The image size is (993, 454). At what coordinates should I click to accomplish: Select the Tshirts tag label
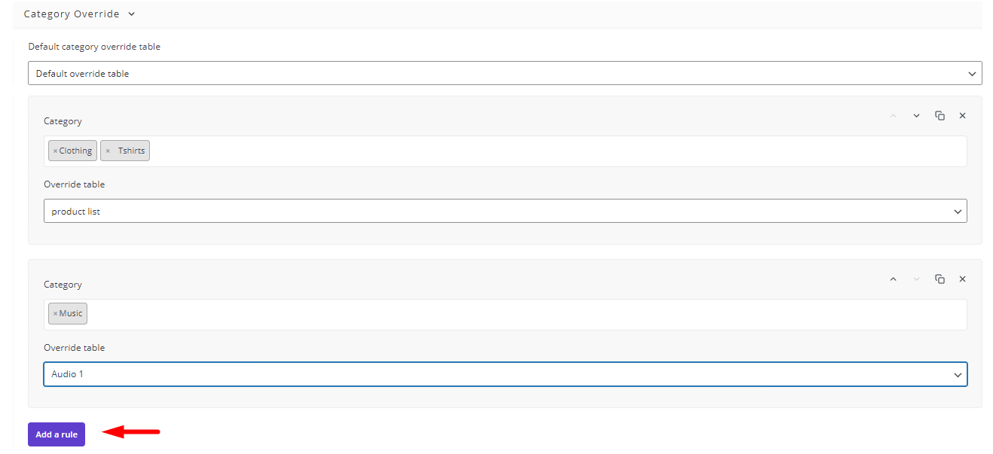pos(131,151)
